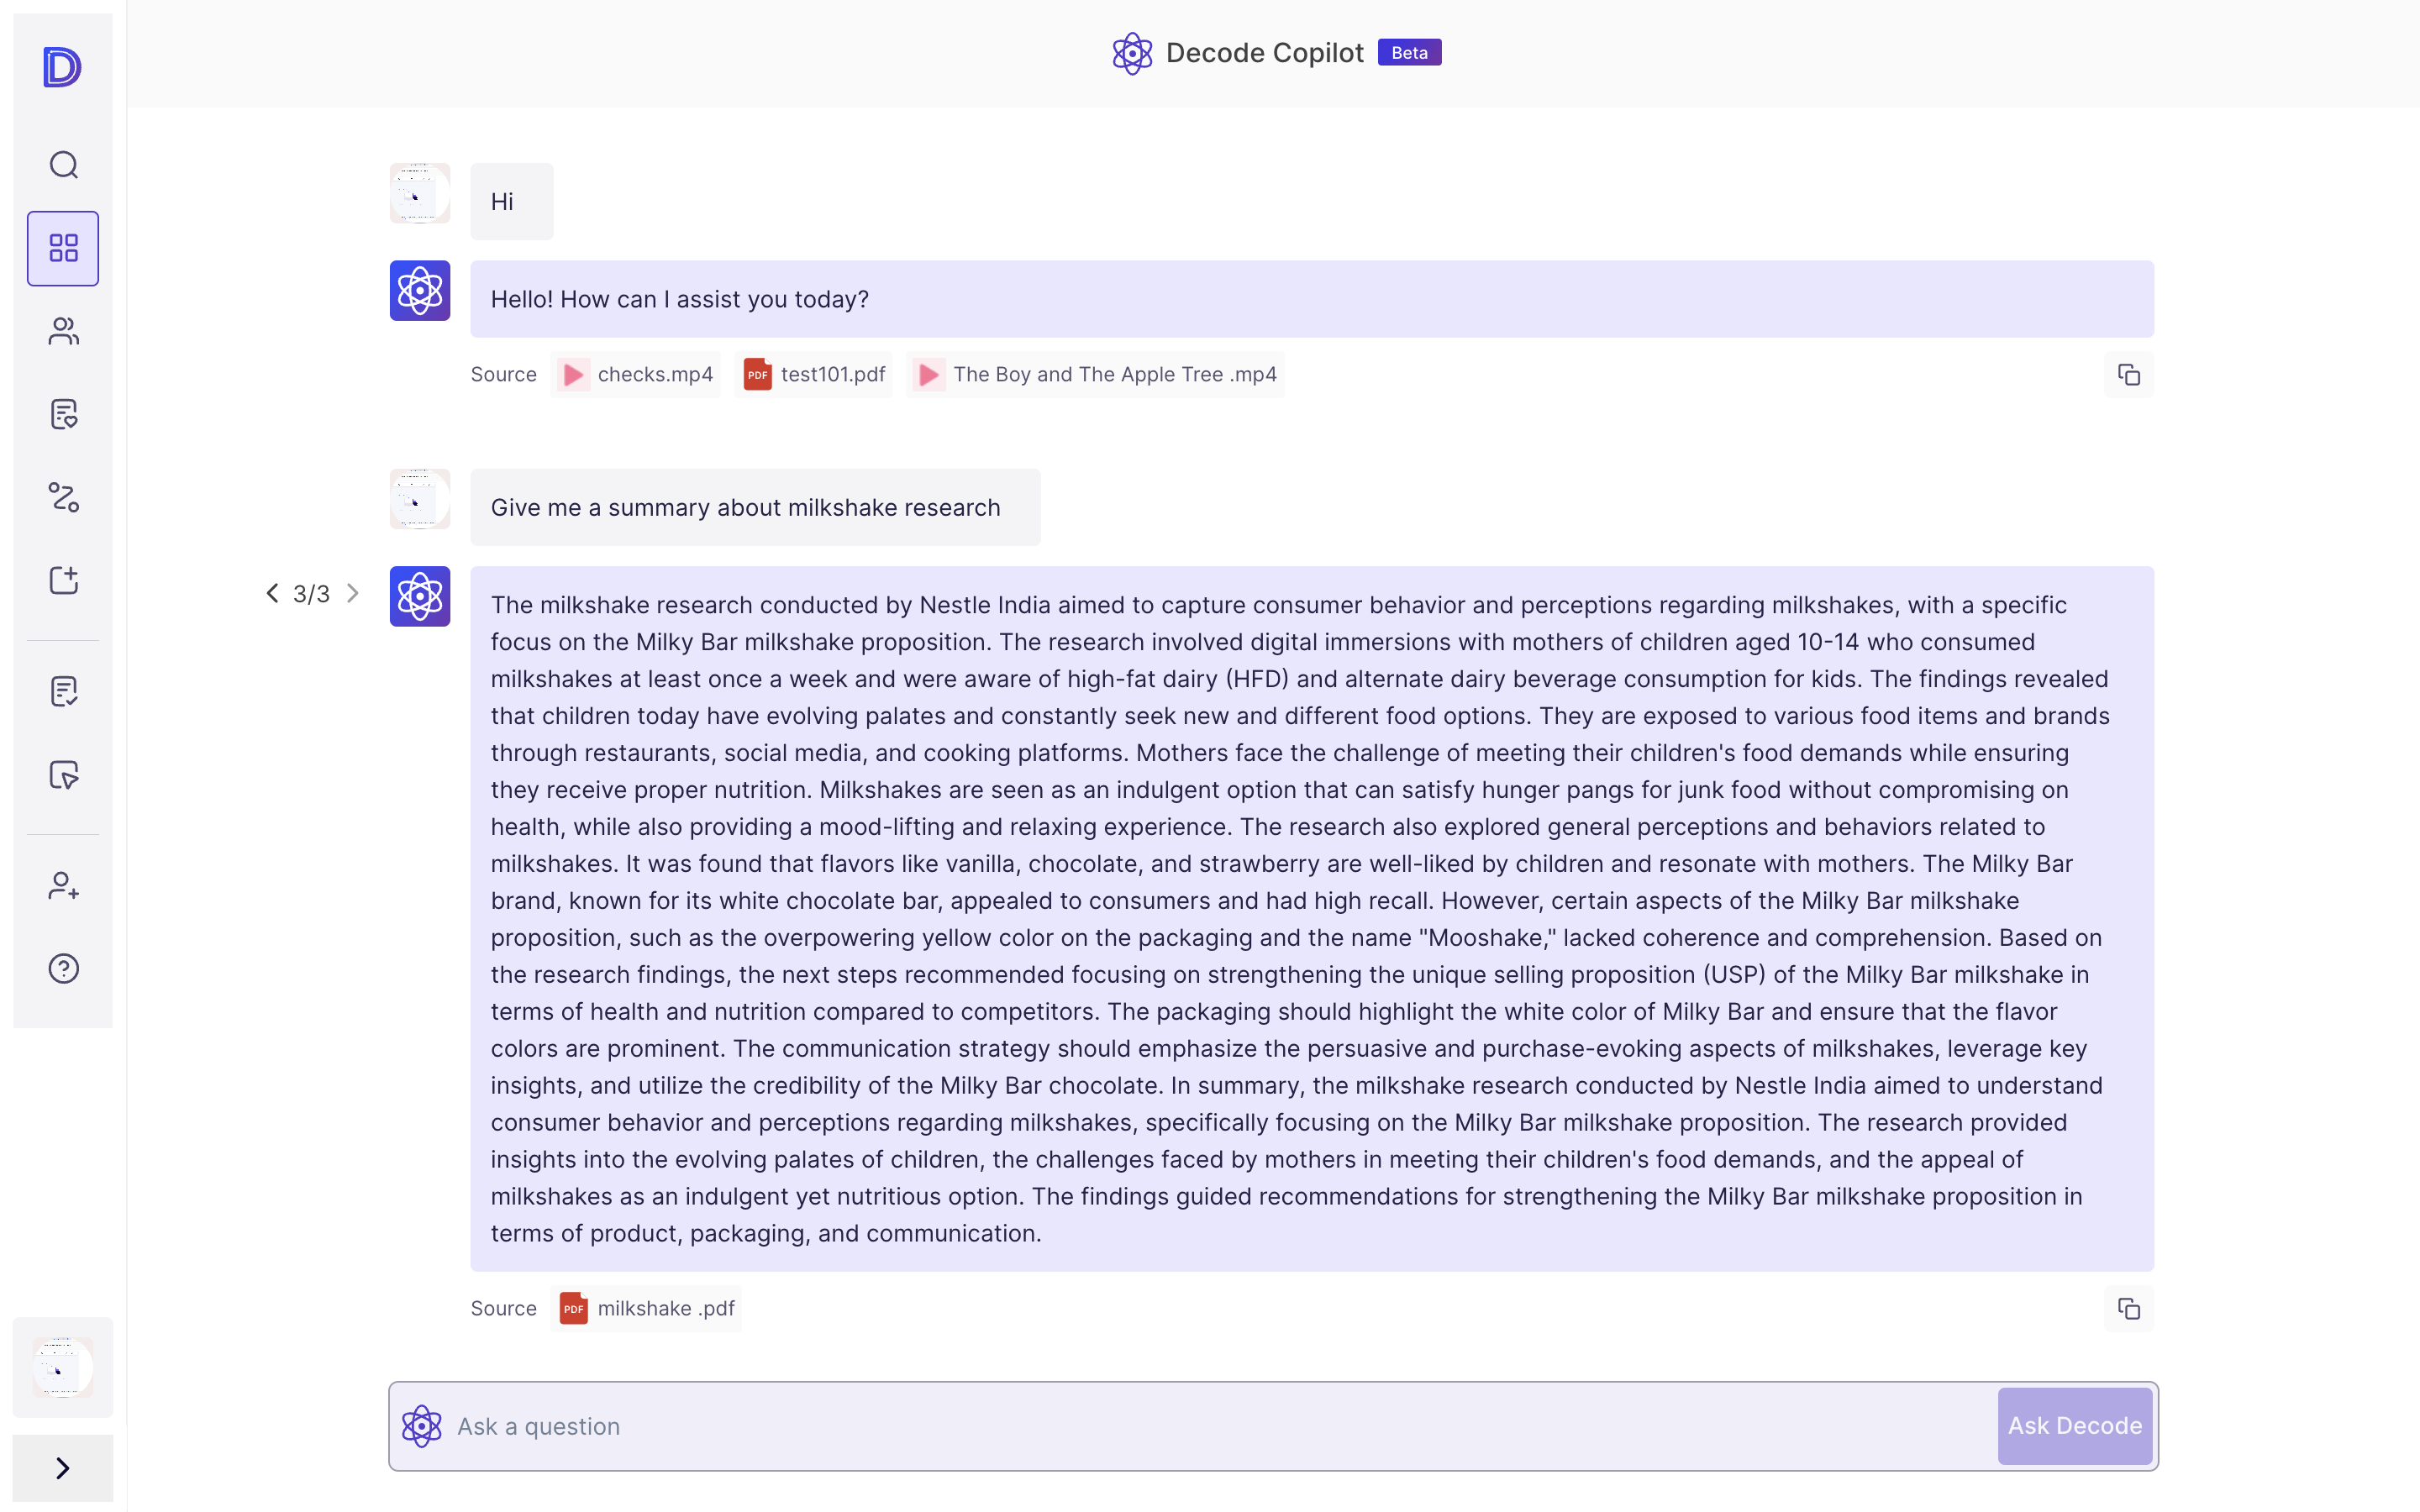
Task: Click the Ask Decode button
Action: point(2074,1425)
